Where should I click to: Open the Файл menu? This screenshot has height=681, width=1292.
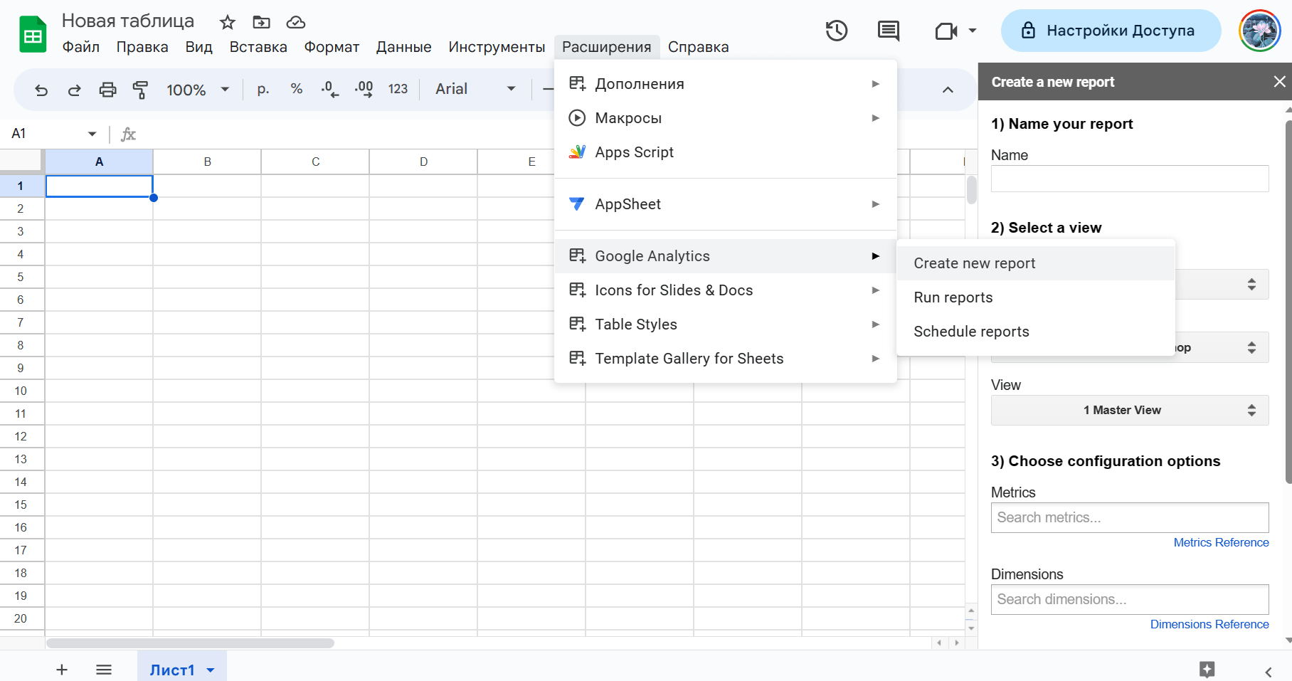coord(81,47)
